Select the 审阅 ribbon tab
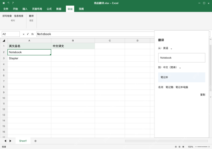The width and height of the screenshot is (212, 149). point(70,9)
